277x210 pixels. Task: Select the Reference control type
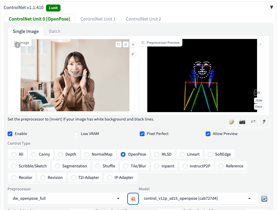[x=231, y=166]
